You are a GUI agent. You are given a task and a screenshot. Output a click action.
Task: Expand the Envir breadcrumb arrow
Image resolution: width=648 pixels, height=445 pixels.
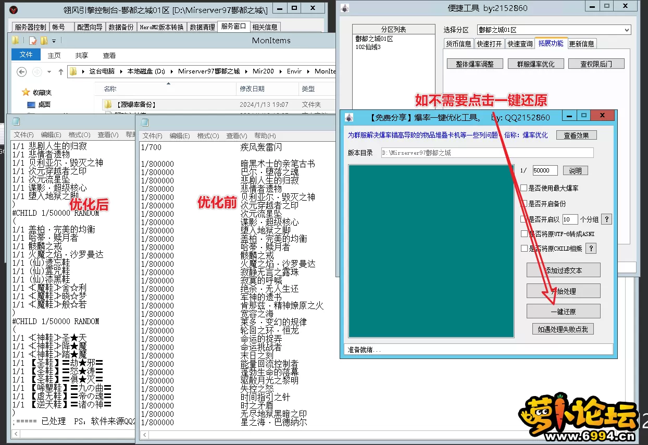[308, 71]
